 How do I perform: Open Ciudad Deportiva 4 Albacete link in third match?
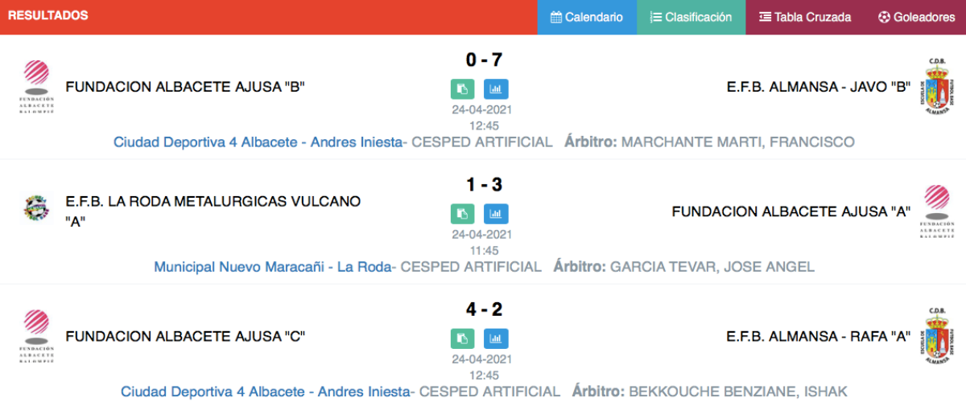click(265, 392)
